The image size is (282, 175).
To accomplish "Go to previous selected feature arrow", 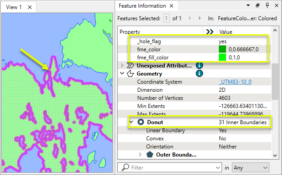I will click(190, 18).
